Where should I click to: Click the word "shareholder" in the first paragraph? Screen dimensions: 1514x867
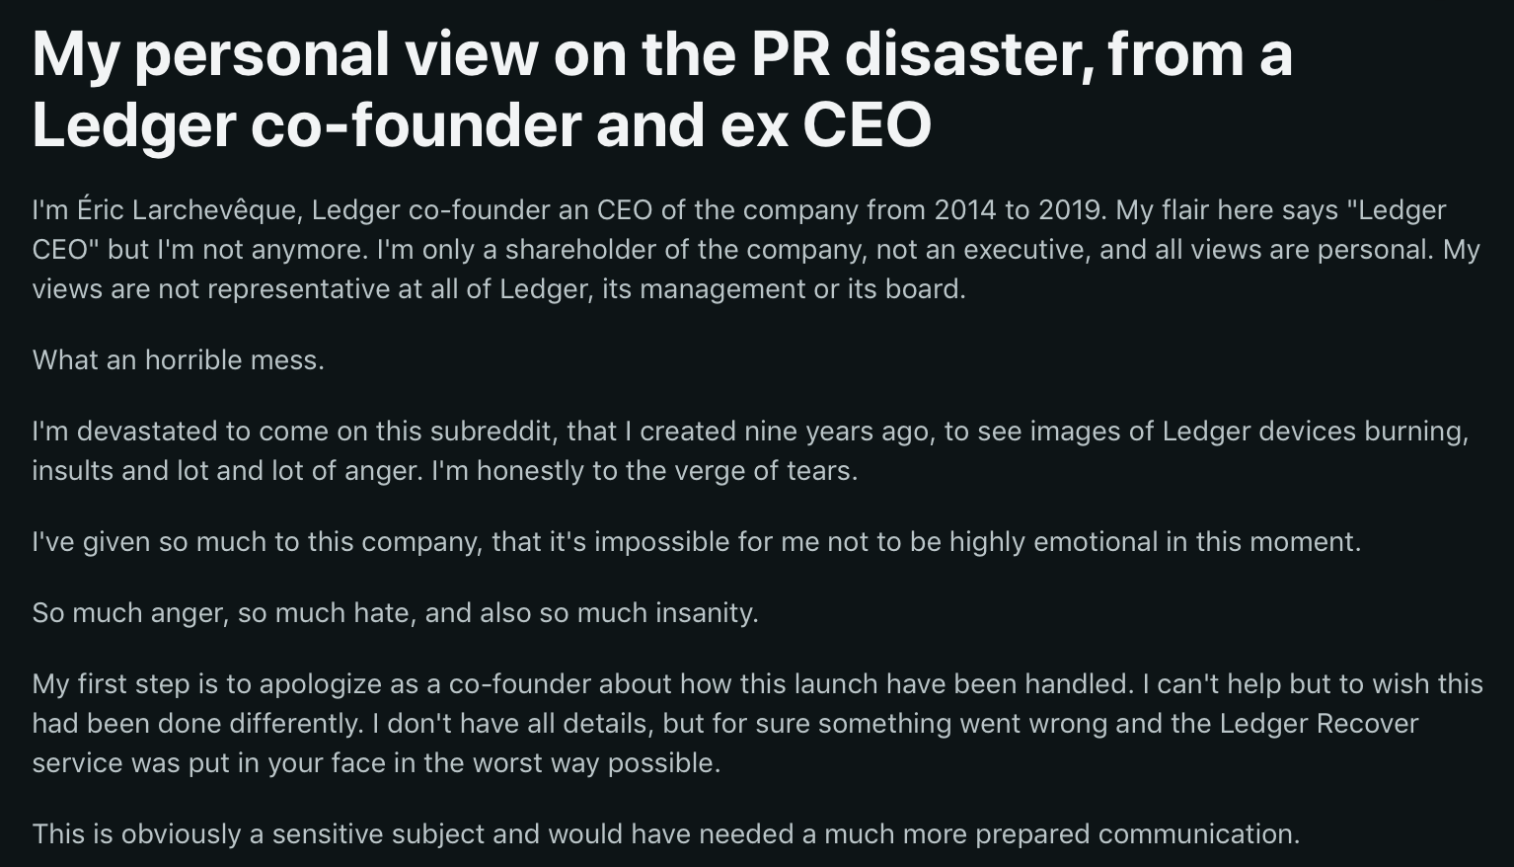(580, 249)
